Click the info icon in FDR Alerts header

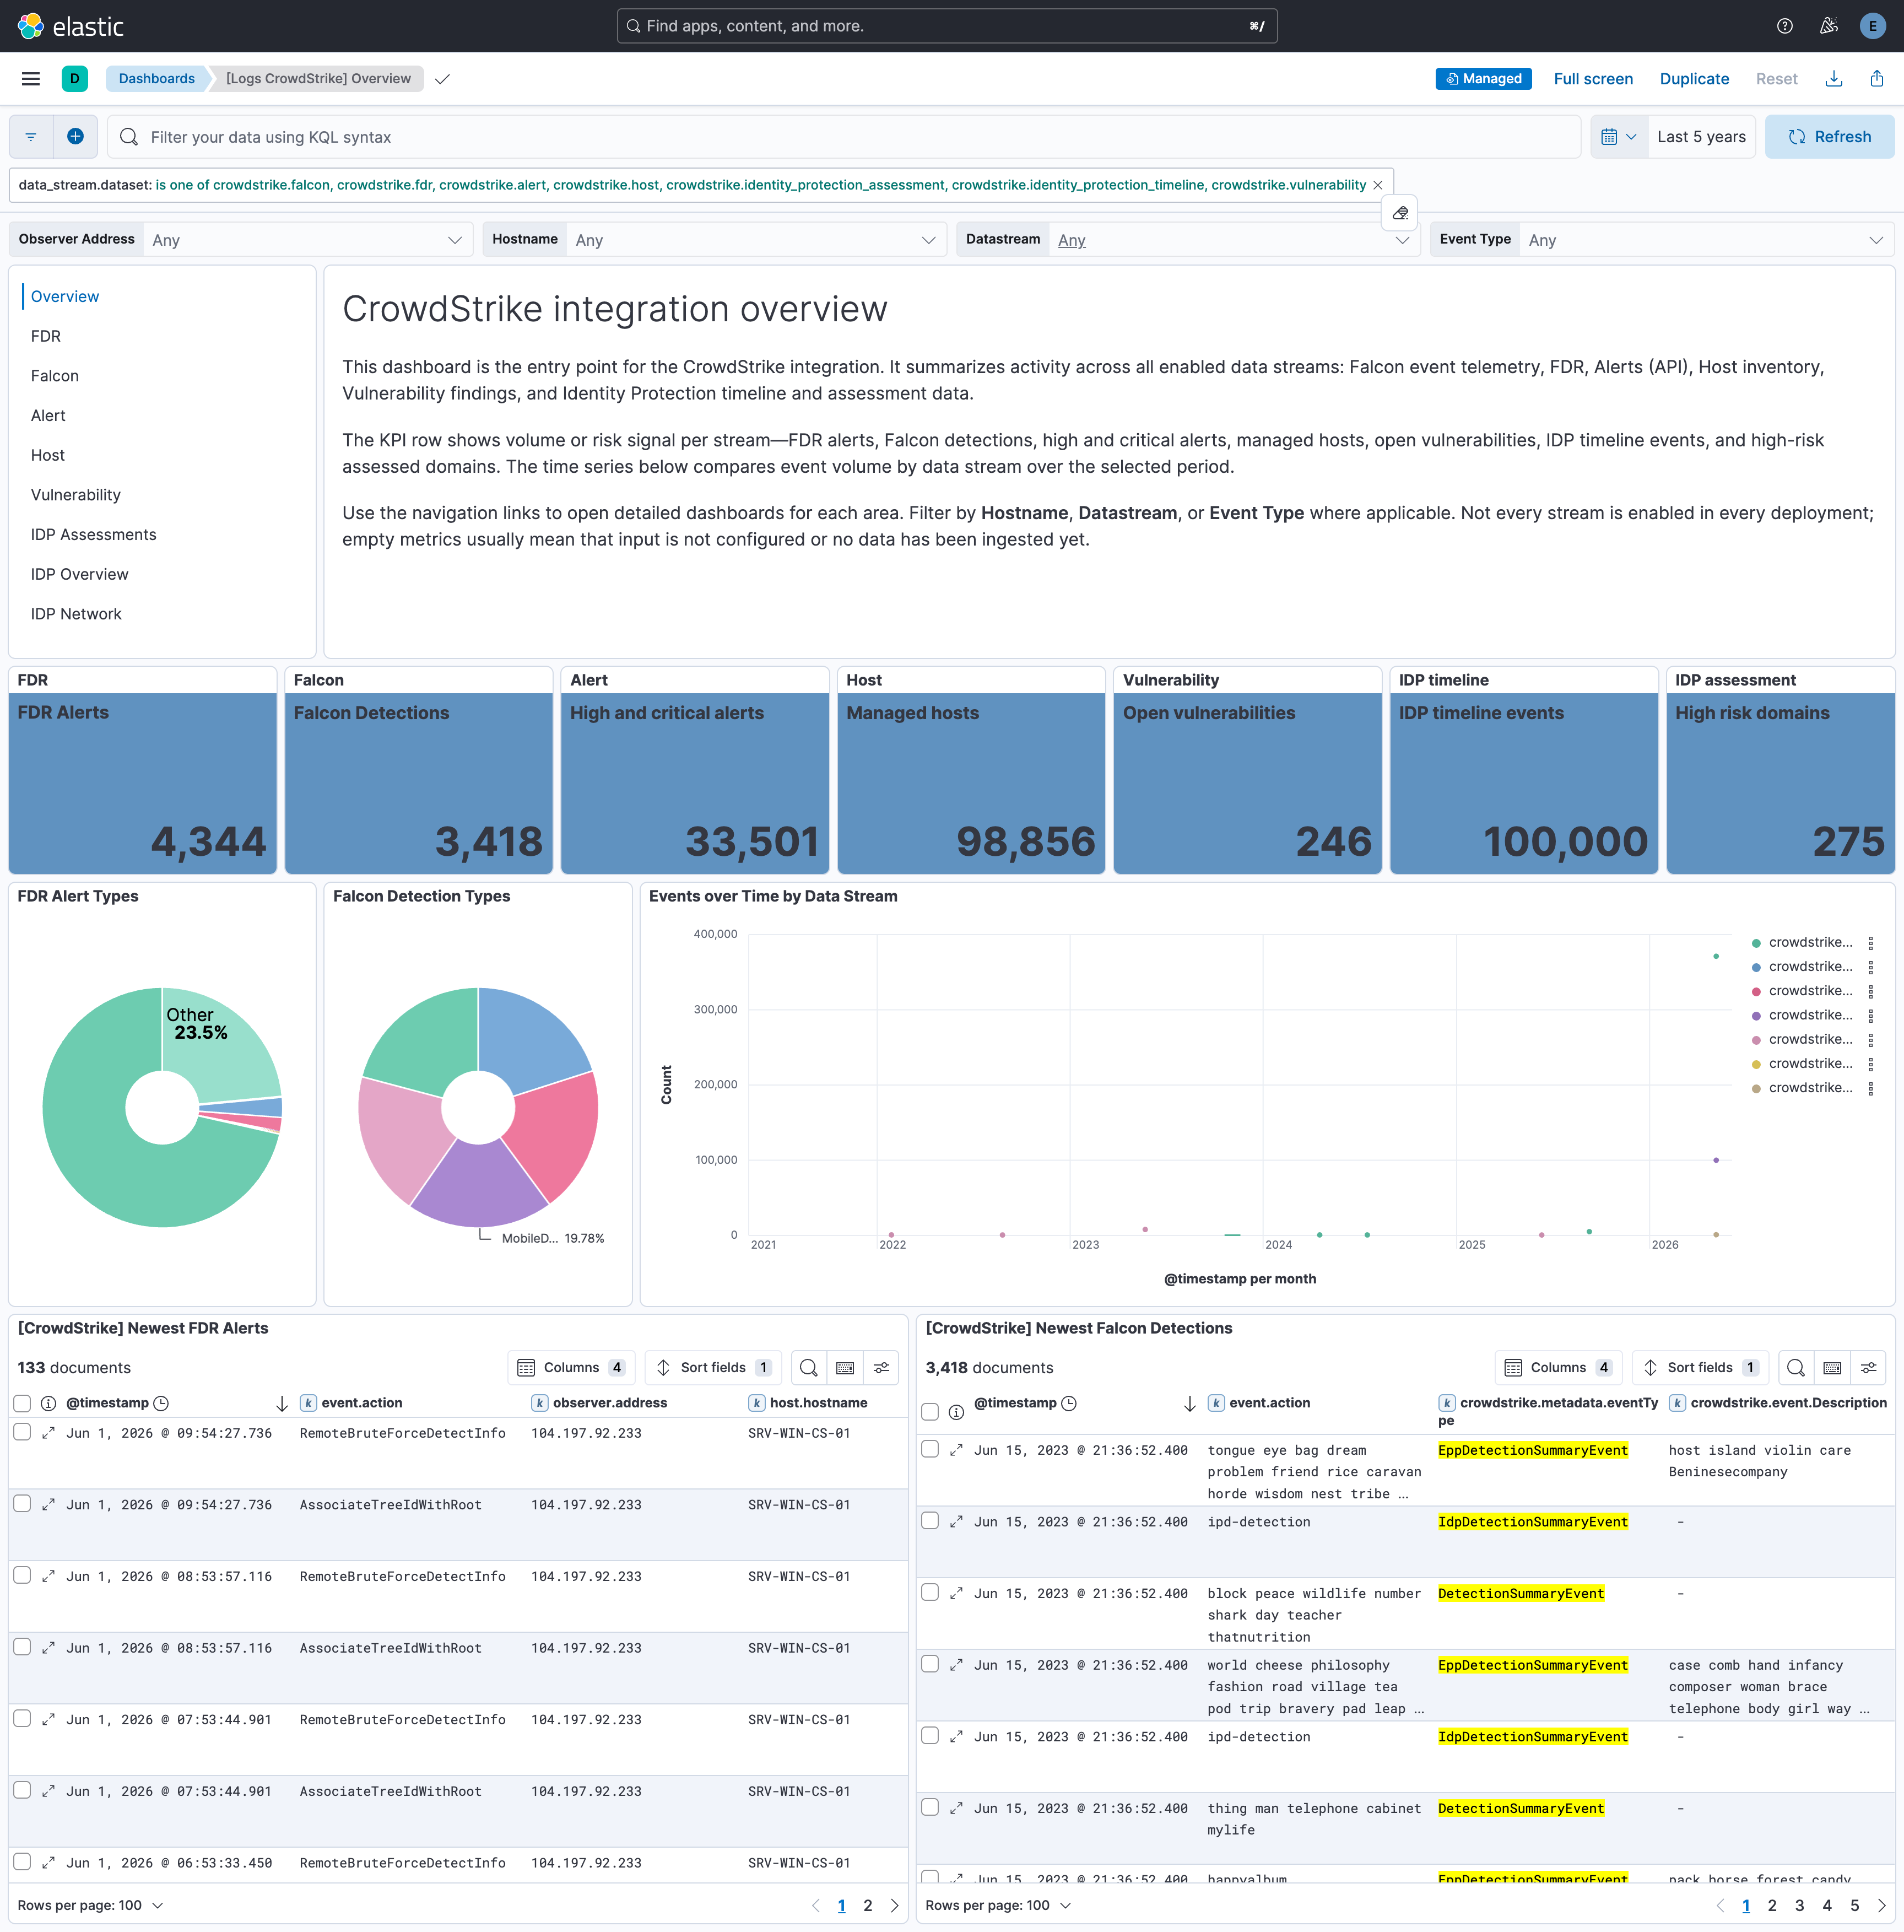48,1403
